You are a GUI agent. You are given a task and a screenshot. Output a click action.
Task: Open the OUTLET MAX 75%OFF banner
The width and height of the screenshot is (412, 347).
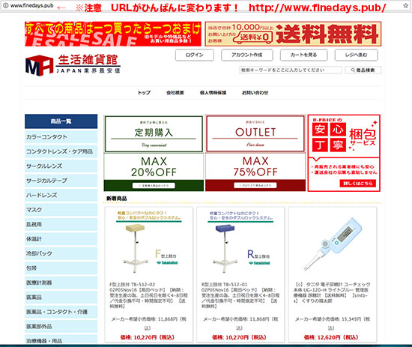click(255, 153)
